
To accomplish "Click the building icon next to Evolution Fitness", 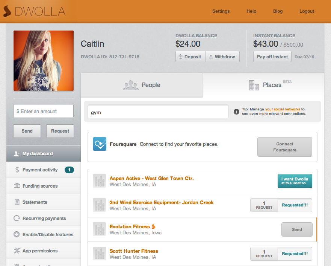I will pyautogui.click(x=100, y=229).
